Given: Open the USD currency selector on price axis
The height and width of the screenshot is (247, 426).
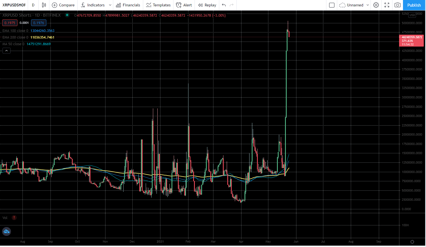Looking at the screenshot, I should coord(412,15).
